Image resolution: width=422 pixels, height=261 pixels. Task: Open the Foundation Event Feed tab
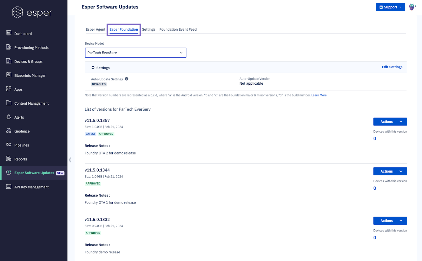coord(178,30)
